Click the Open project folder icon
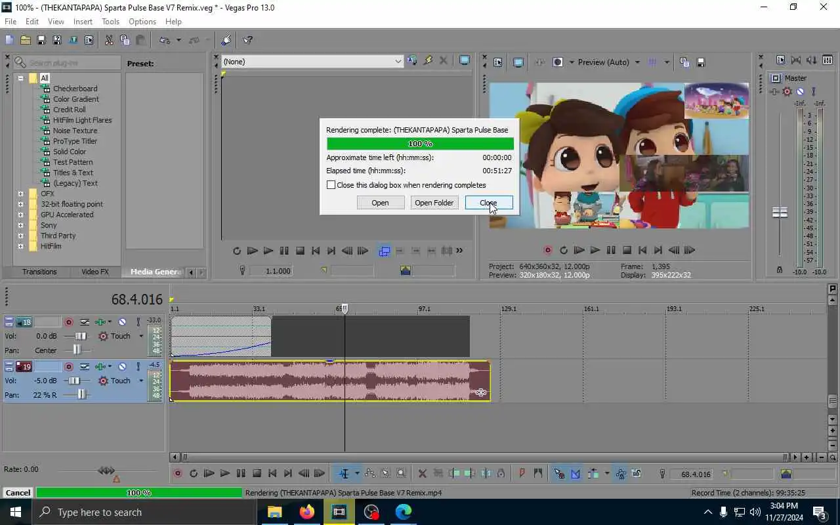The width and height of the screenshot is (840, 525). point(25,40)
